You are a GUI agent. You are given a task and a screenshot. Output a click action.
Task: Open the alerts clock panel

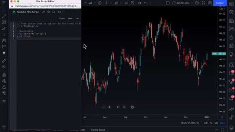coord(231,12)
